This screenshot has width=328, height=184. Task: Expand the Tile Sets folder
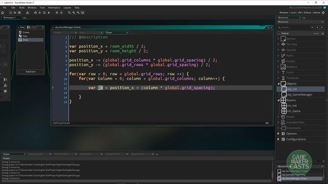[x=278, y=44]
